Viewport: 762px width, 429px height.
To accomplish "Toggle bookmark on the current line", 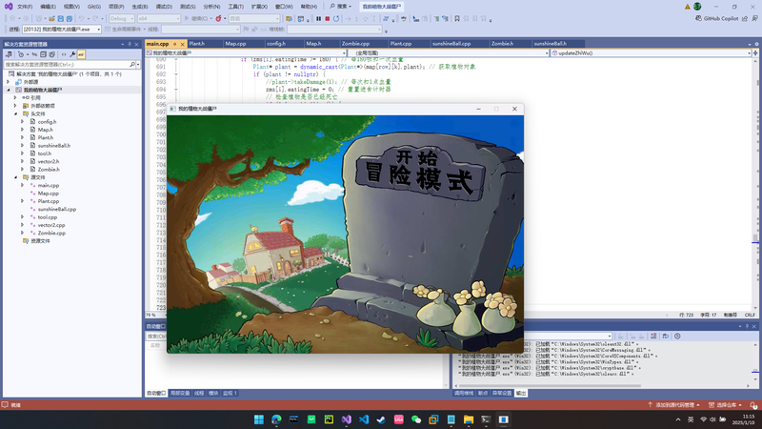I will tap(457, 18).
